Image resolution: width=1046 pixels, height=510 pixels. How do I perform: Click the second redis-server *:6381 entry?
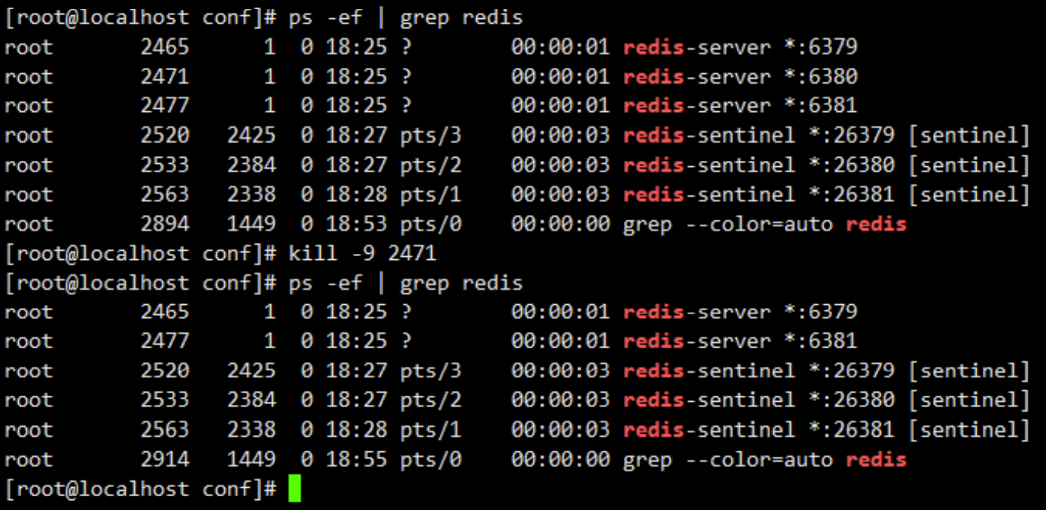coord(741,342)
